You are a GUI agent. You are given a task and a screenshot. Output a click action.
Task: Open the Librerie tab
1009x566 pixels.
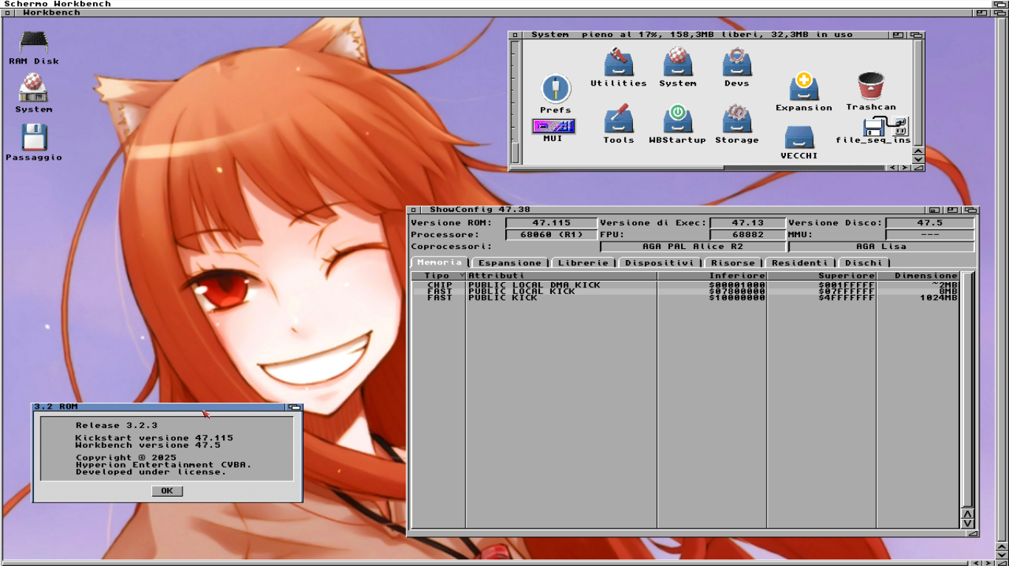[x=583, y=262]
